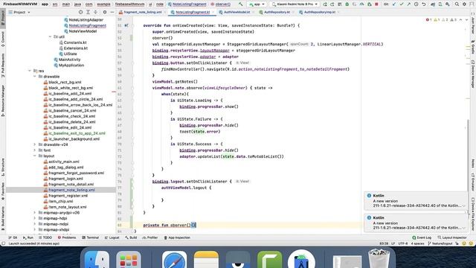
Task: Open the Xiaomi Redmi Note 8 Pro device dropdown
Action: 295,4
